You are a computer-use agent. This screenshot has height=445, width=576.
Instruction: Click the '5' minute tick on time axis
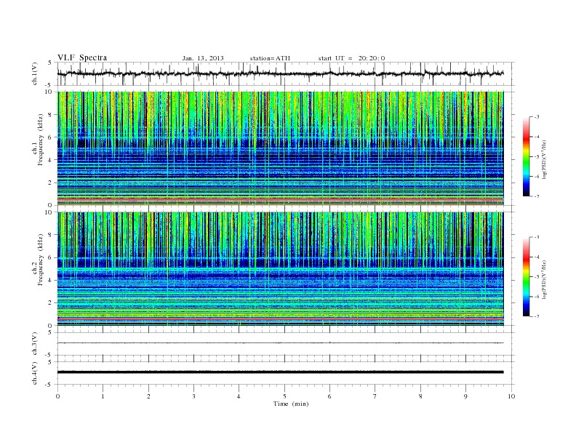284,396
